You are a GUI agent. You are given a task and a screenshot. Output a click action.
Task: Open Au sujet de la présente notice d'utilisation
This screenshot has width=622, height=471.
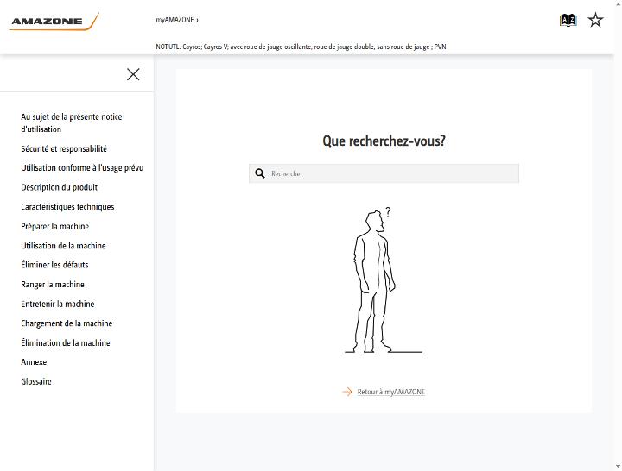click(72, 122)
